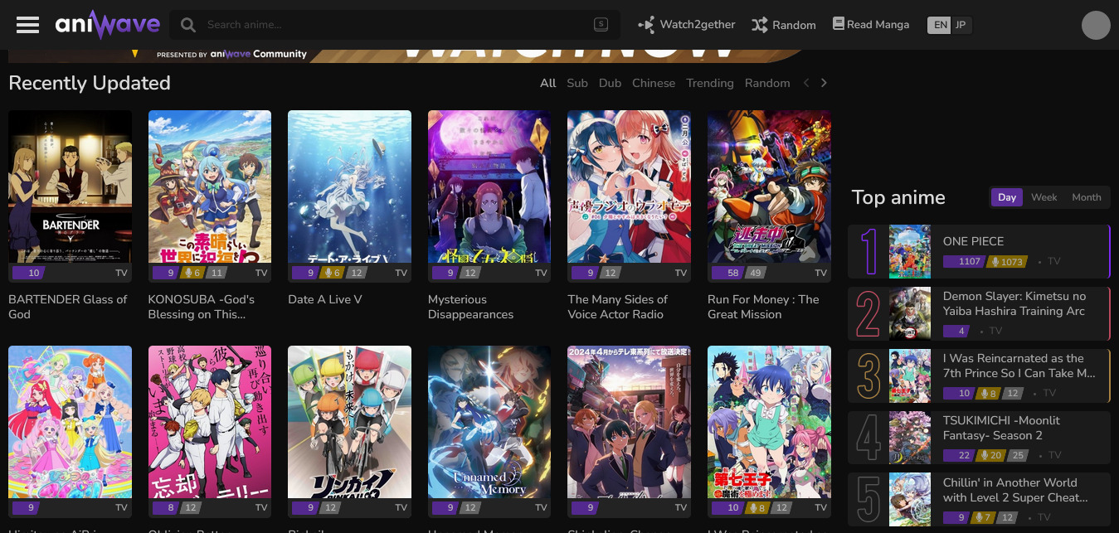Open Demon Slayer Hashira Training Arc entry
The height and width of the screenshot is (533, 1119).
pyautogui.click(x=979, y=313)
